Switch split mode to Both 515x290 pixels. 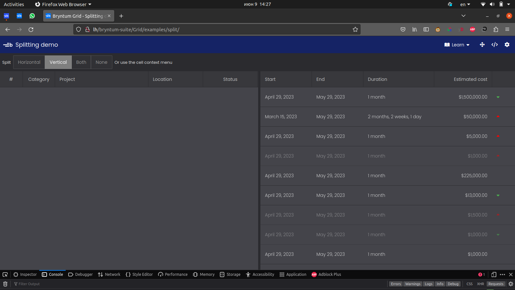81,62
